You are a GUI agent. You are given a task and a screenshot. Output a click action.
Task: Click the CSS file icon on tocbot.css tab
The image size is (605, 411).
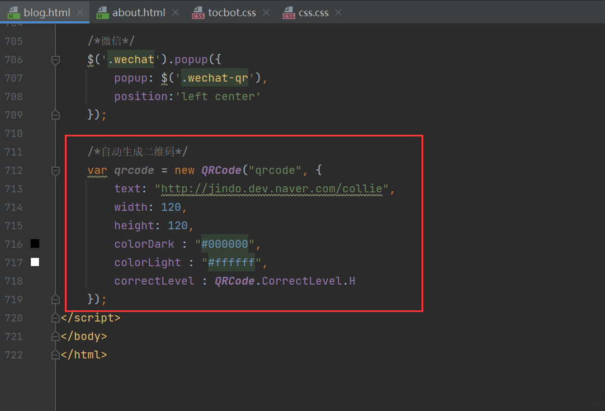[198, 12]
